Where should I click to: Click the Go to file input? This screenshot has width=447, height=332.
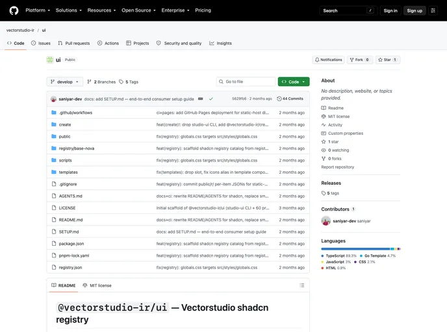(x=246, y=82)
